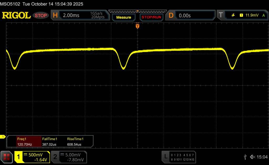This screenshot has width=269, height=165.
Task: Click the USB device status icon
Action: 245,157
